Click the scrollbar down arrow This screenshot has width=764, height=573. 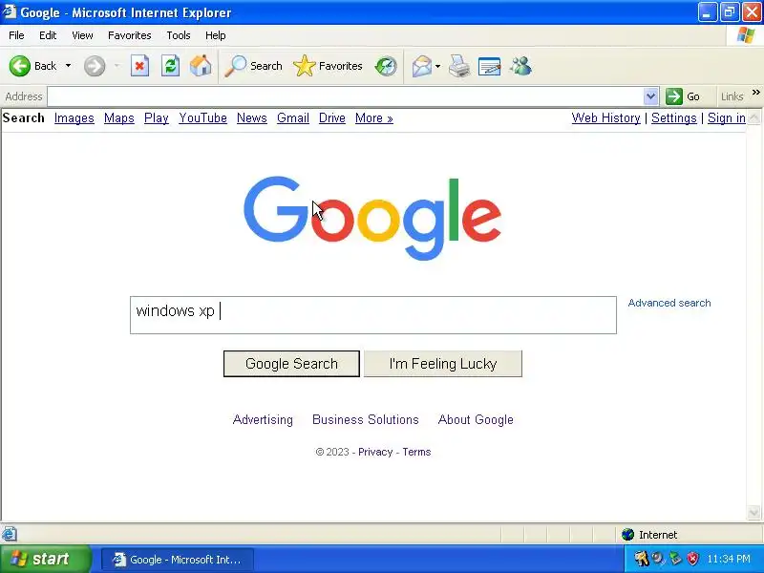(753, 513)
